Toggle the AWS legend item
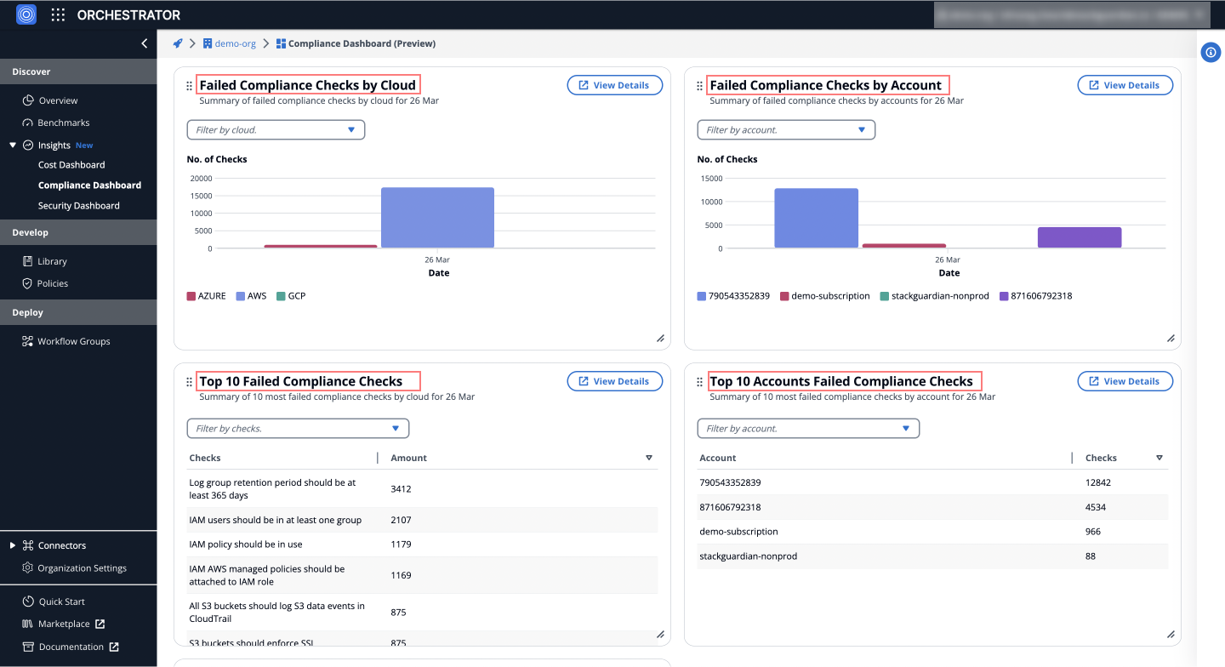 pos(251,295)
